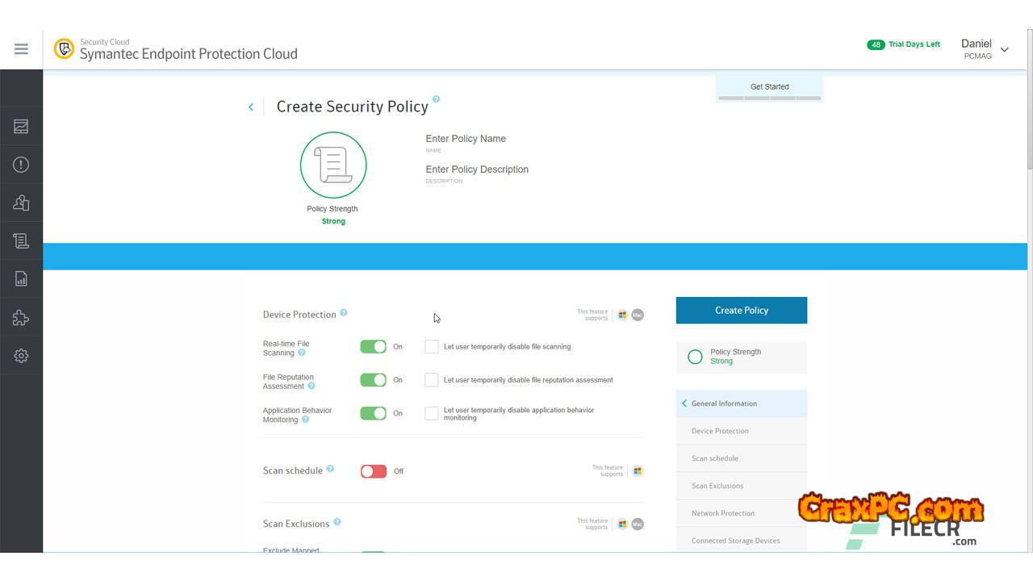1033x581 pixels.
Task: Click the Enter Policy Name field
Action: pos(466,139)
